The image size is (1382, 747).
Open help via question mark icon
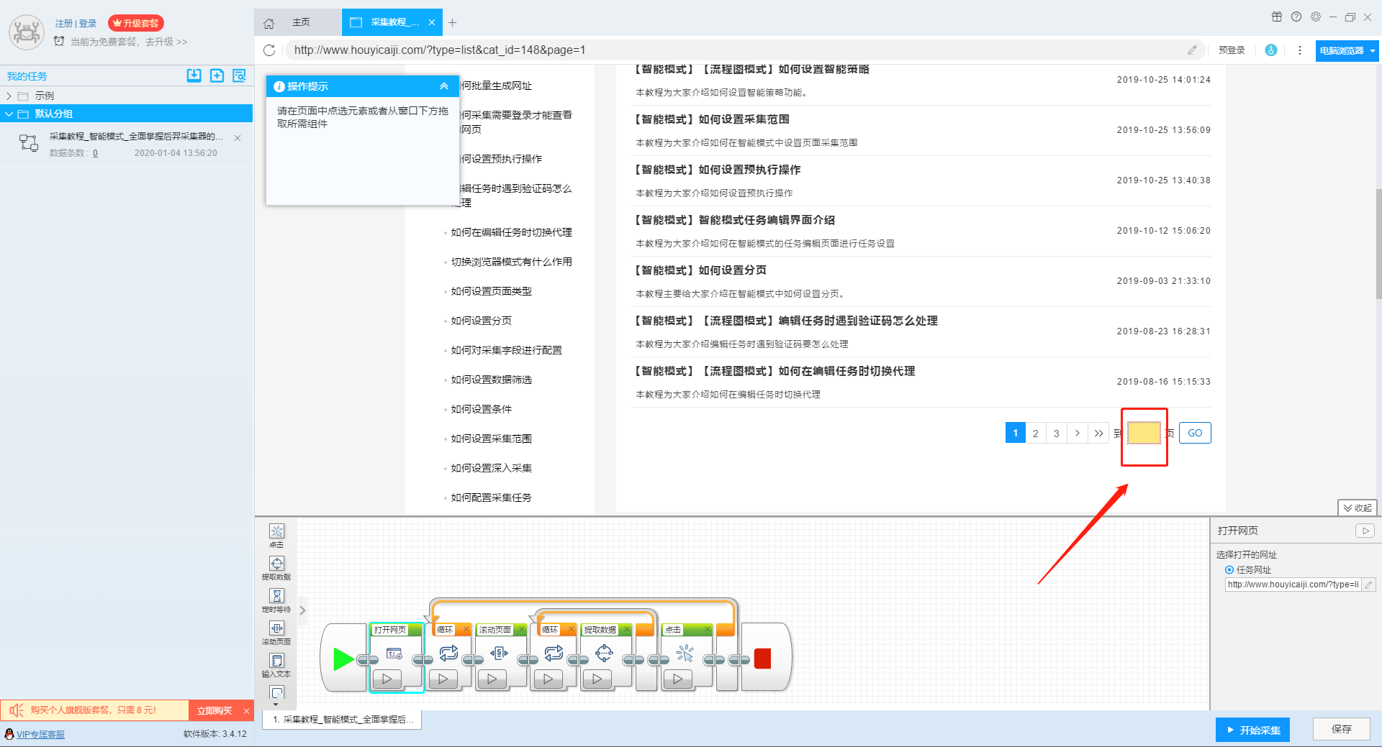click(x=1296, y=17)
